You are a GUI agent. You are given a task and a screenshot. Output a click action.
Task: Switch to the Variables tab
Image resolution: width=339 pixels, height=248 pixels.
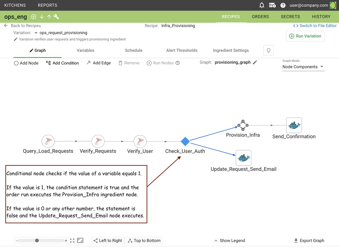[85, 50]
